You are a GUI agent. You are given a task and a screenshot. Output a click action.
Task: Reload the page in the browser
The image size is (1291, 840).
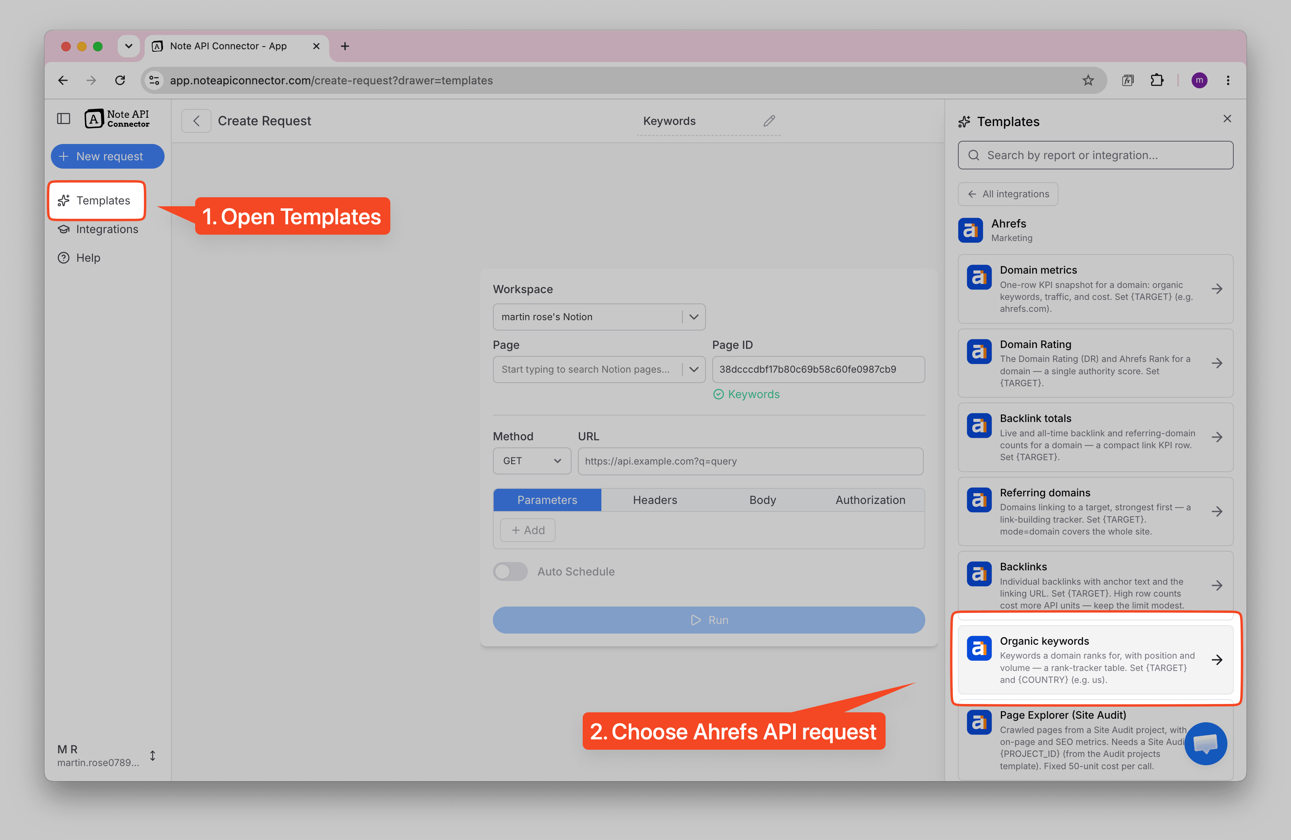click(120, 80)
